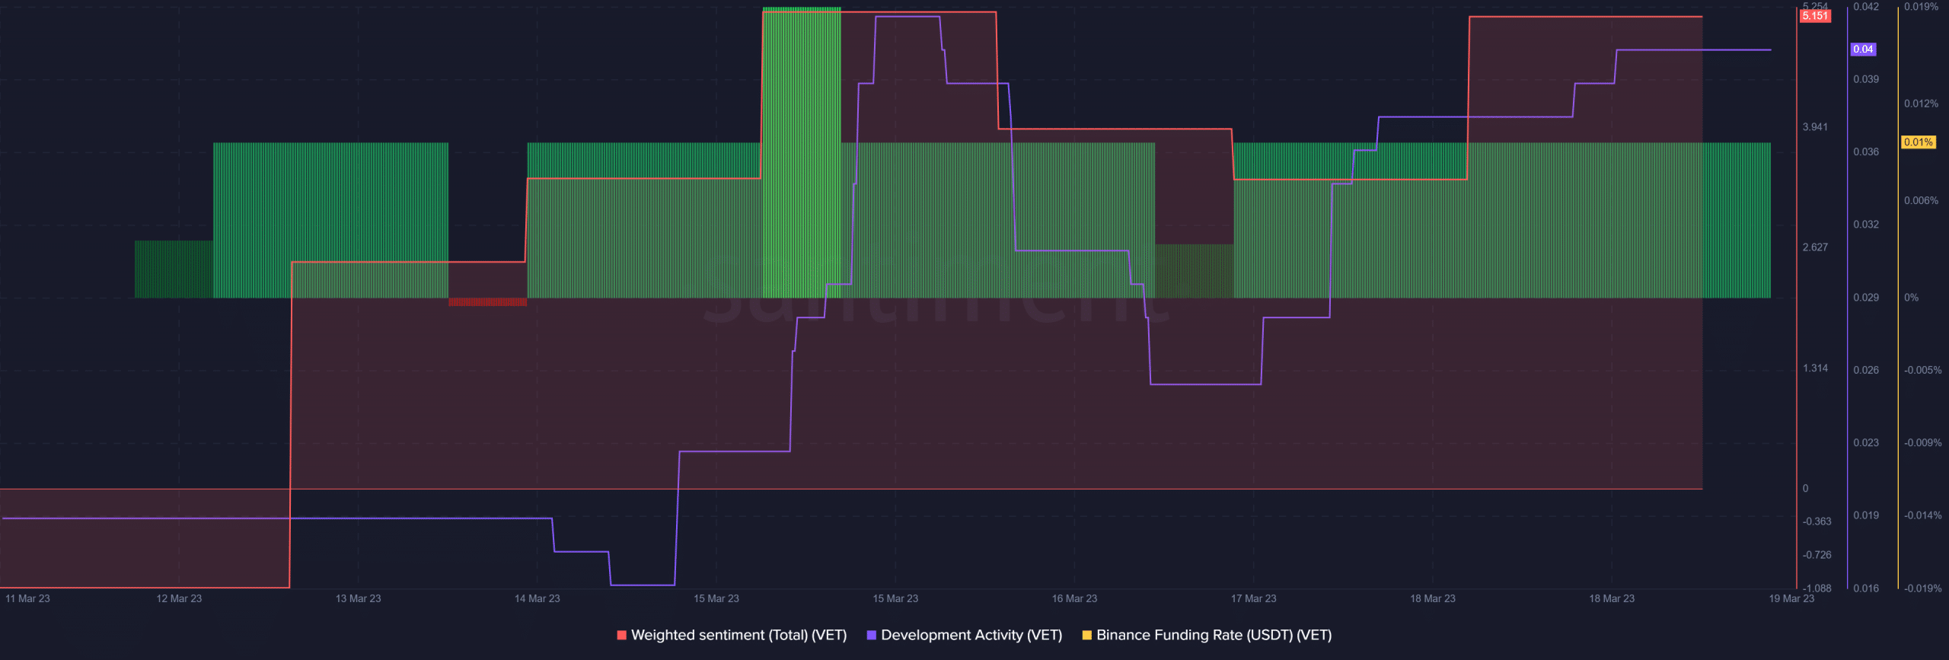Click the red 5.151 value badge
The image size is (1949, 660).
(x=1814, y=16)
